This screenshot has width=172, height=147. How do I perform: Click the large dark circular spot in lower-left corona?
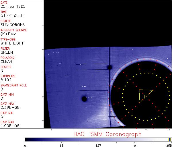click(x=84, y=99)
